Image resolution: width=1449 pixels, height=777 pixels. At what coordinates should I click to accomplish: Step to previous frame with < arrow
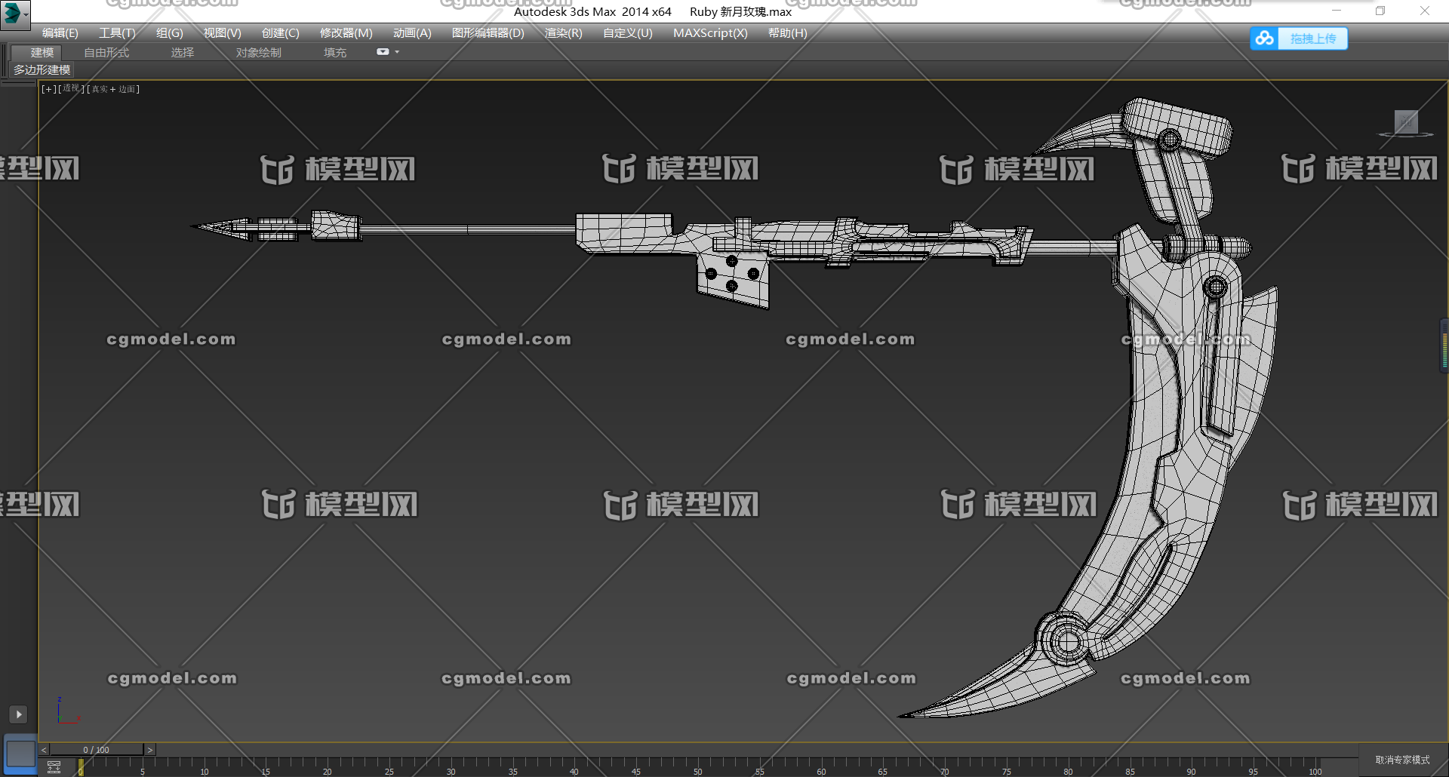pos(44,750)
